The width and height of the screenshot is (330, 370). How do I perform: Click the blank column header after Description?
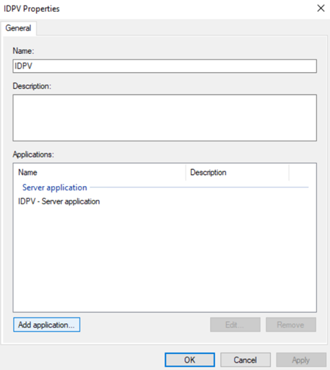pos(303,173)
